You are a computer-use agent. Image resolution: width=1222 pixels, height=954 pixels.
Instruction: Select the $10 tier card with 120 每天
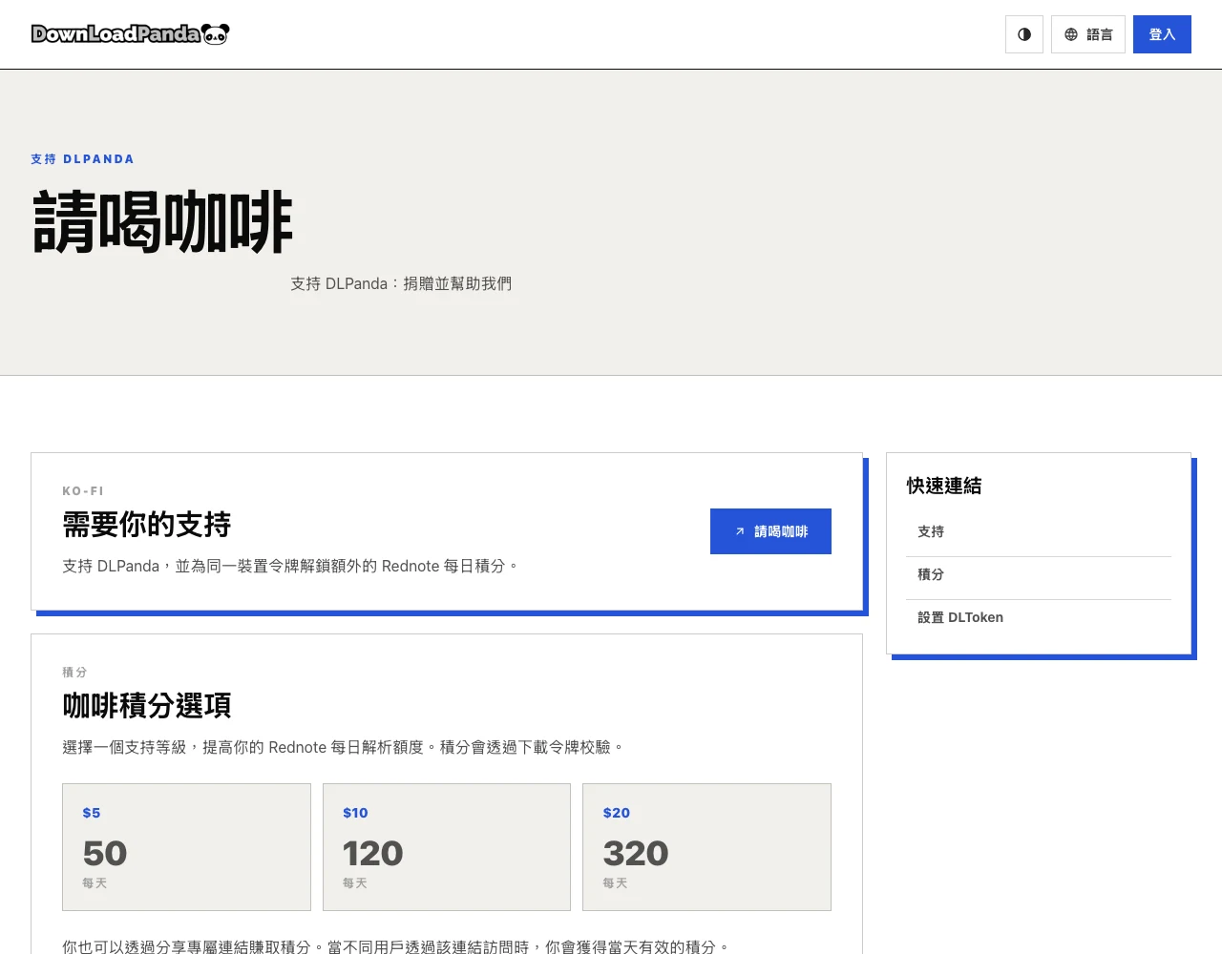[x=447, y=847]
